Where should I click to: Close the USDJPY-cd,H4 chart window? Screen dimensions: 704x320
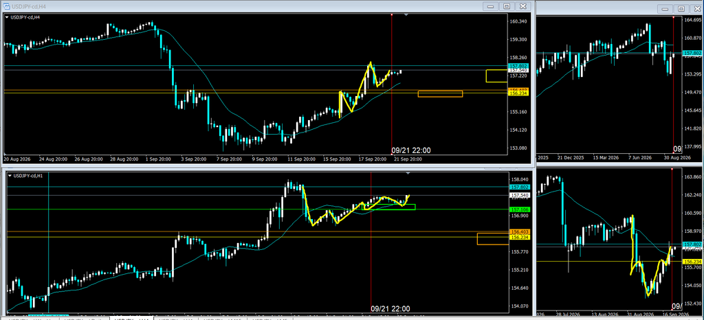tap(522, 5)
